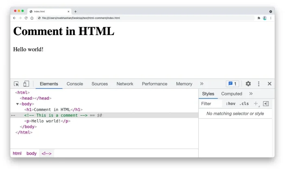Image resolution: width=285 pixels, height=171 pixels.
Task: Open the three-dot actions on the comment row
Action: [x=13, y=115]
